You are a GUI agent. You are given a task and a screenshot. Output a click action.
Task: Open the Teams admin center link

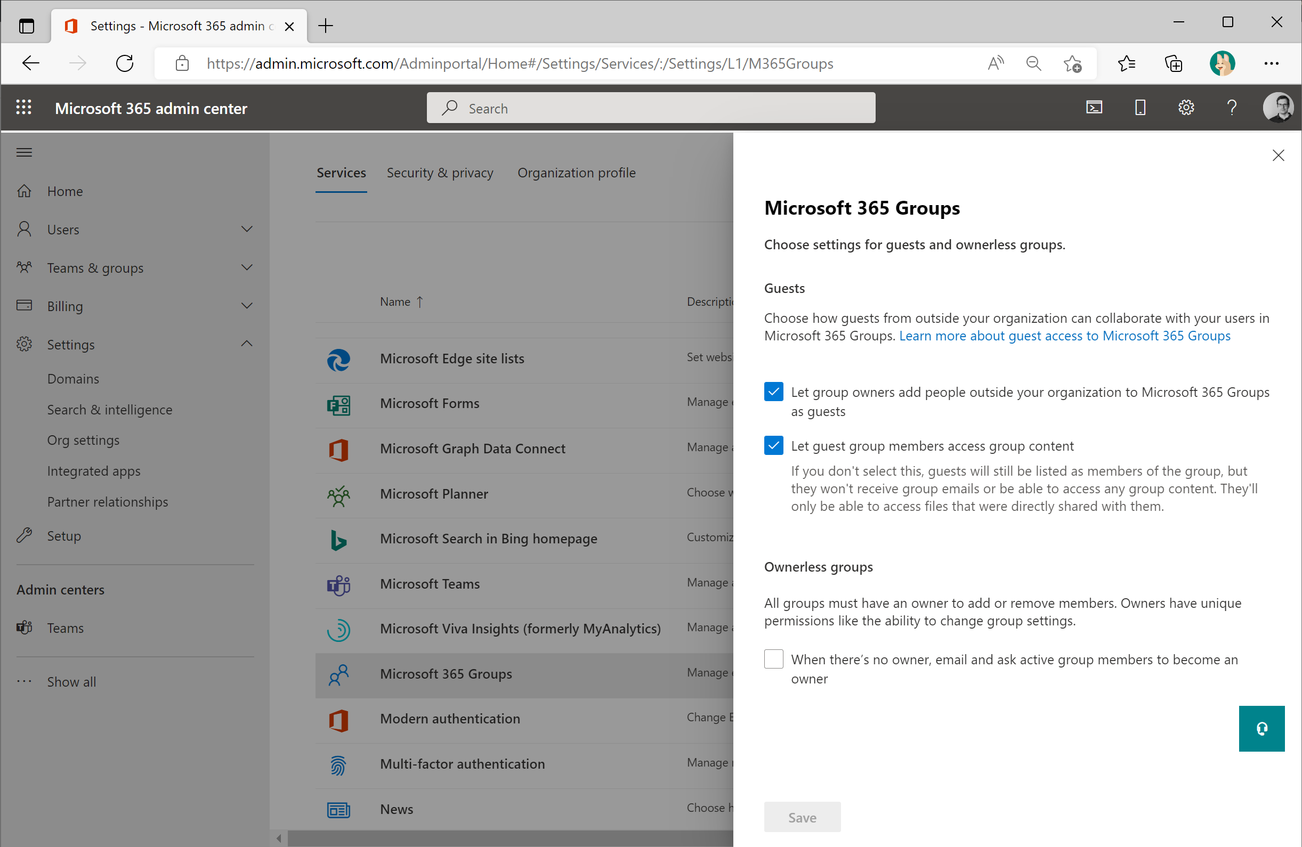[64, 628]
